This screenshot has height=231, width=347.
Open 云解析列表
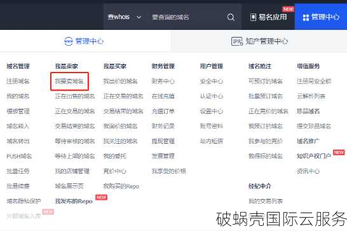(311, 96)
